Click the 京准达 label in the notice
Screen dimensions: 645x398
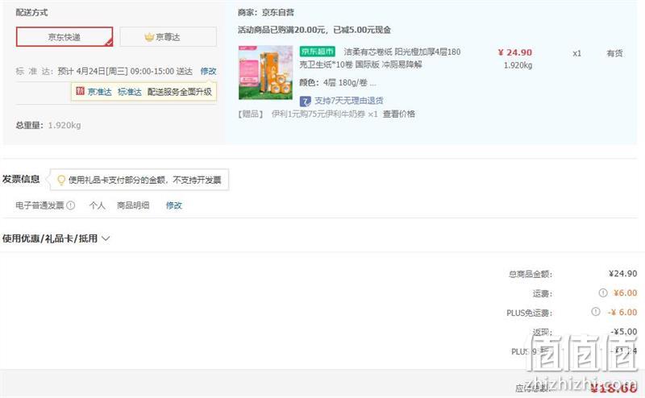[99, 92]
